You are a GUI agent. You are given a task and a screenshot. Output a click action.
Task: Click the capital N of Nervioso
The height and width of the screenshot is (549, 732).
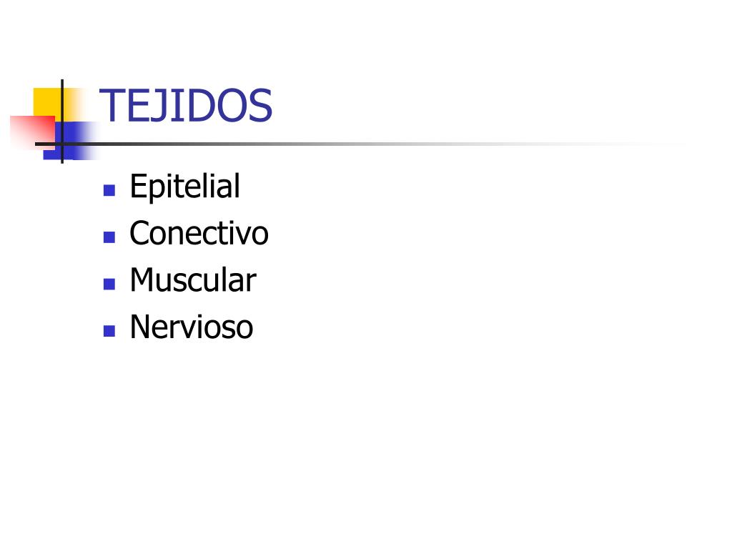(x=140, y=326)
